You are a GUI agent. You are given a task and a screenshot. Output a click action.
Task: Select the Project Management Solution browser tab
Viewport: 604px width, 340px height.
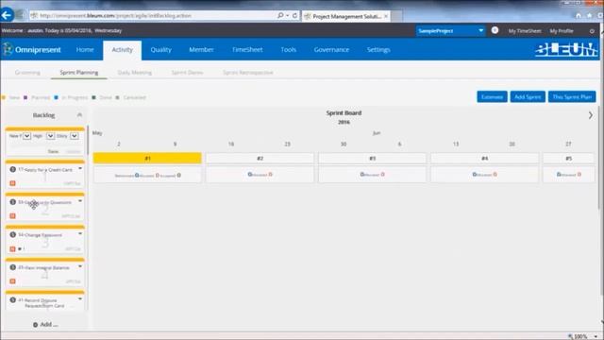tap(346, 16)
